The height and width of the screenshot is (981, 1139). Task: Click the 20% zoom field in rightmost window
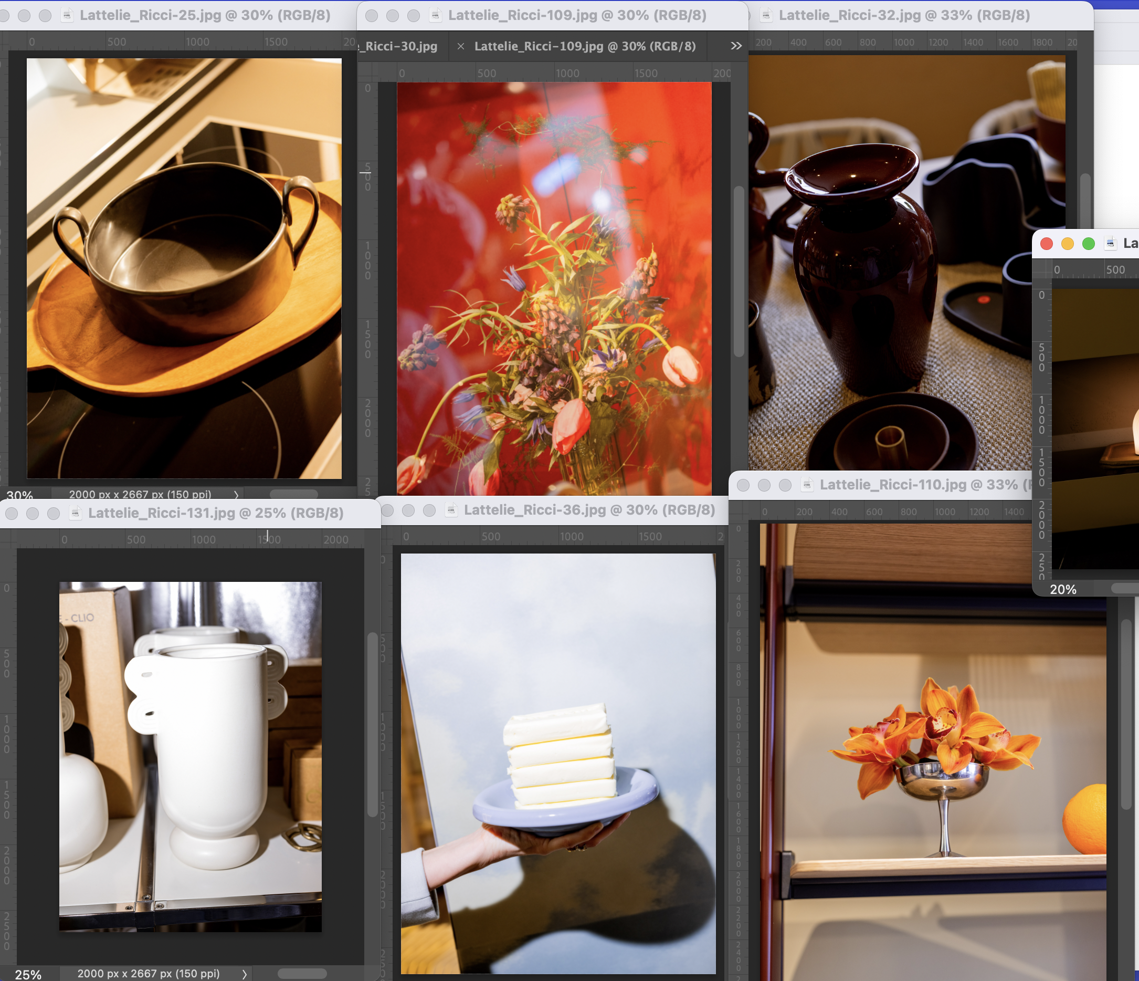point(1062,589)
